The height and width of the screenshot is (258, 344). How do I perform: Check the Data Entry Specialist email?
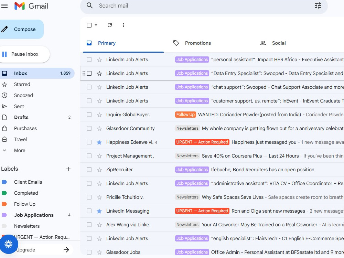click(x=89, y=73)
